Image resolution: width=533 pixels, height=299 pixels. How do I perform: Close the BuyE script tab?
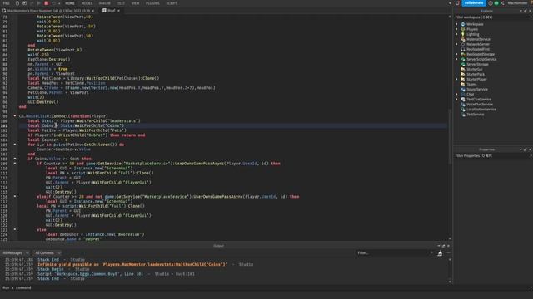pyautogui.click(x=118, y=11)
